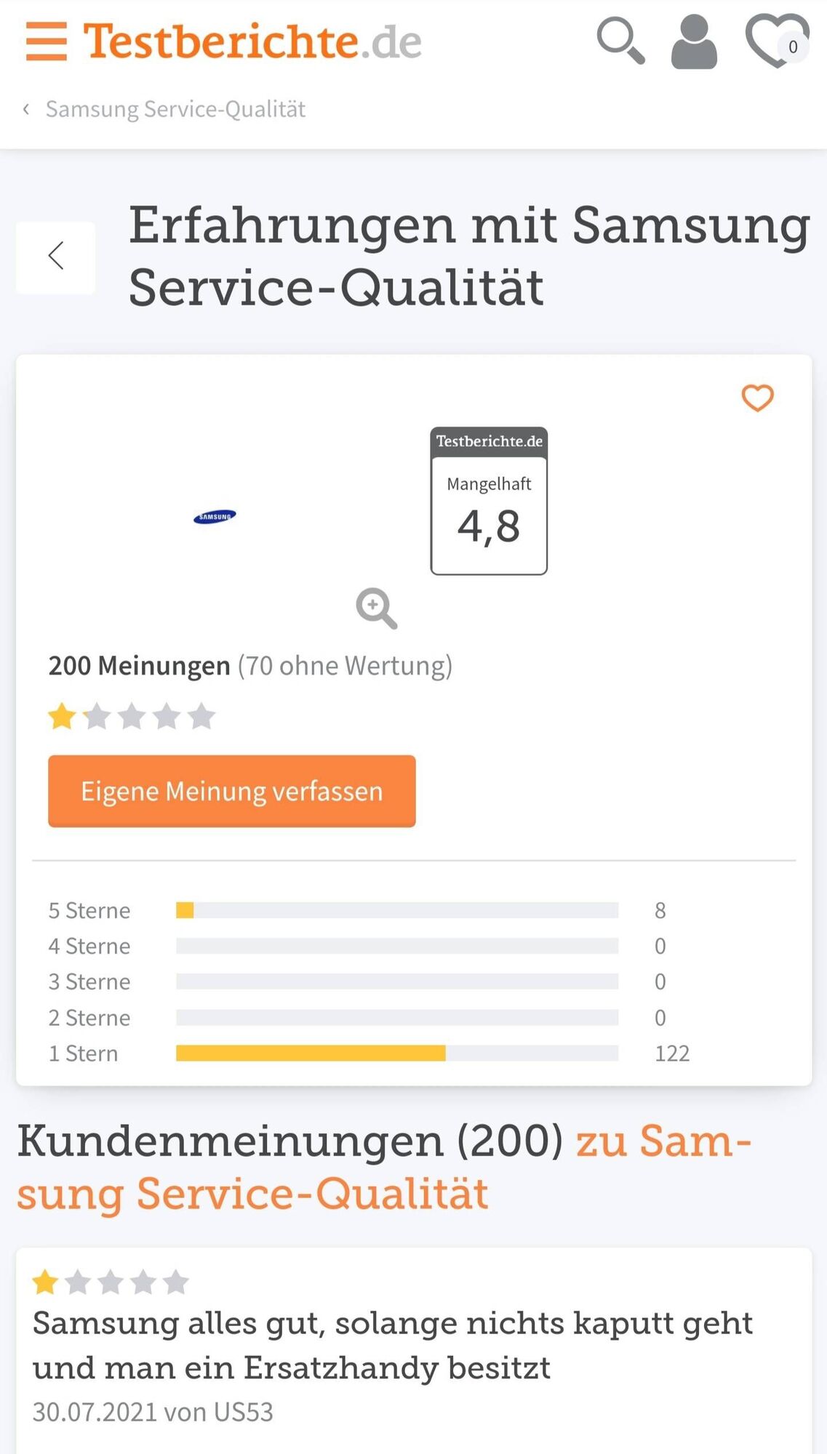Image resolution: width=827 pixels, height=1454 pixels.
Task: Click the Eigene Meinung verfassen button
Action: [x=232, y=791]
